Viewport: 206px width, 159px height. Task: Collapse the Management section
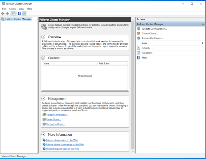(43, 99)
